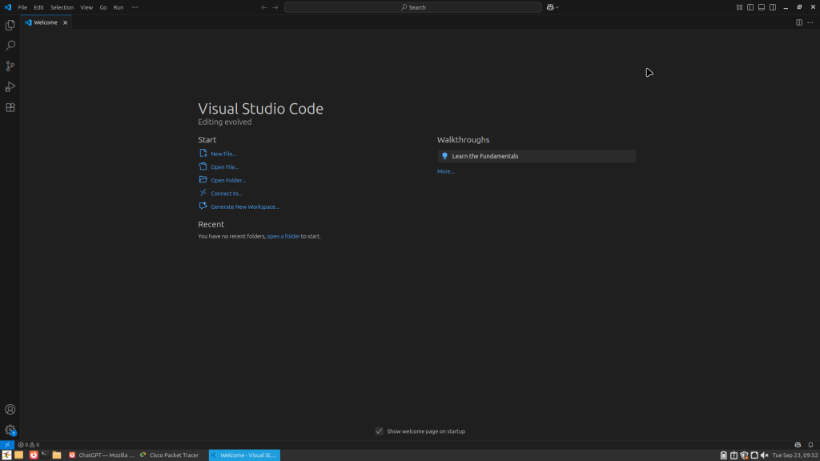The height and width of the screenshot is (461, 820).
Task: Toggle the bottom panel layout button
Action: coord(762,7)
